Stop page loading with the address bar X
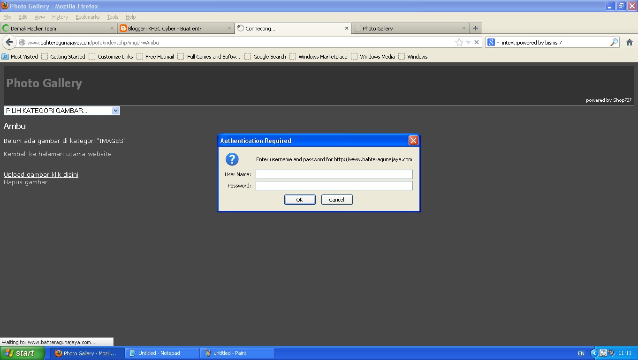Screen dimensions: 638x360 point(477,42)
